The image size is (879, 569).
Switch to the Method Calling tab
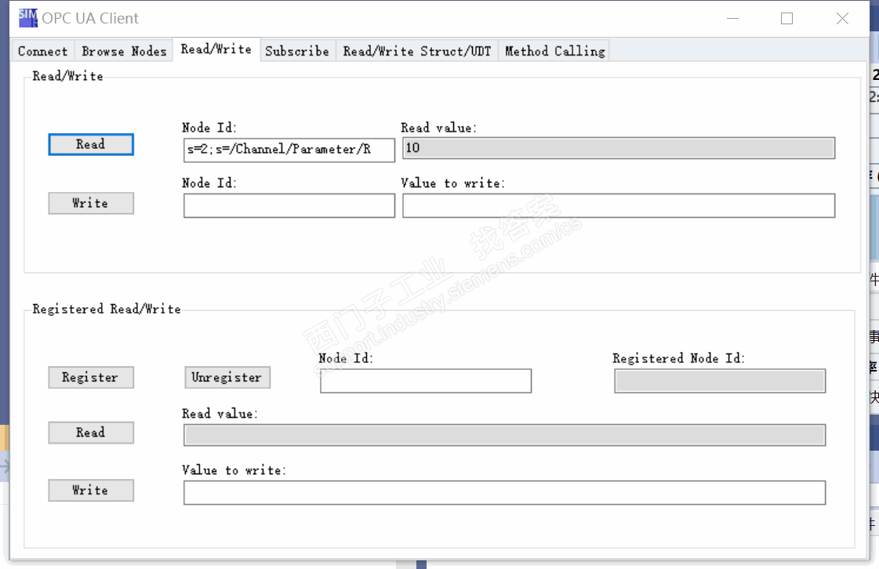[x=554, y=51]
